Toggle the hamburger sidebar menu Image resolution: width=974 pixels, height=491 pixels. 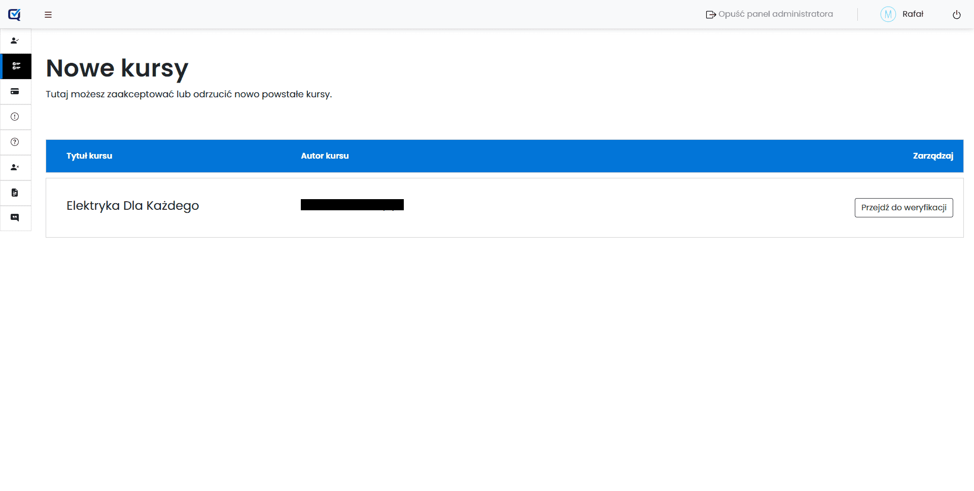point(48,15)
